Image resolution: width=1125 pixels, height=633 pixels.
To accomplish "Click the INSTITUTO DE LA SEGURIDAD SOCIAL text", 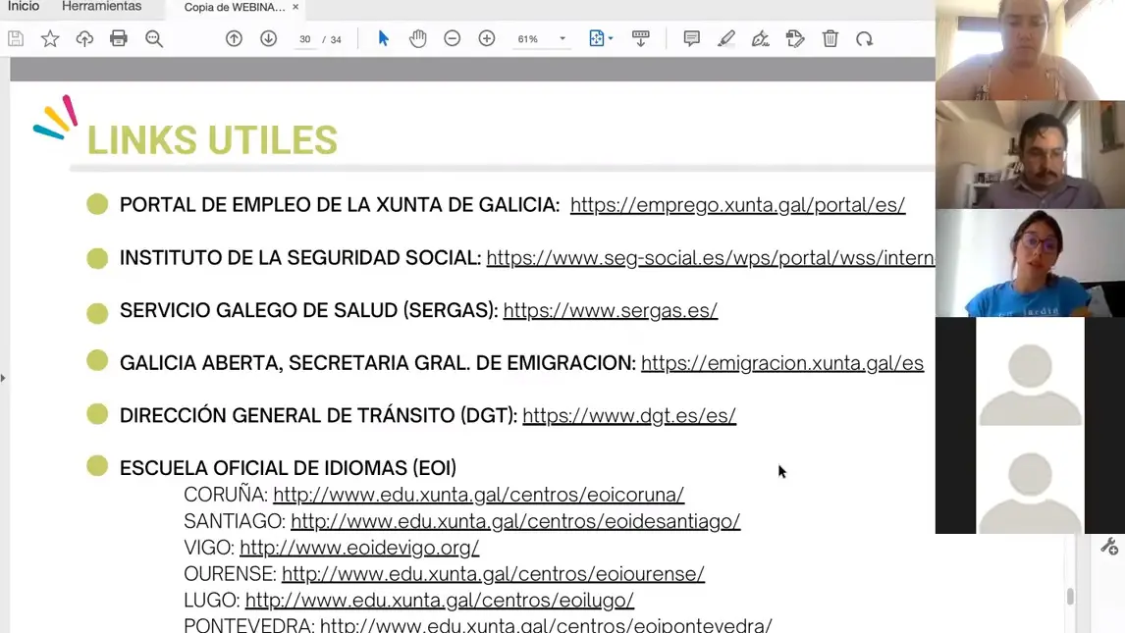I will pos(300,258).
